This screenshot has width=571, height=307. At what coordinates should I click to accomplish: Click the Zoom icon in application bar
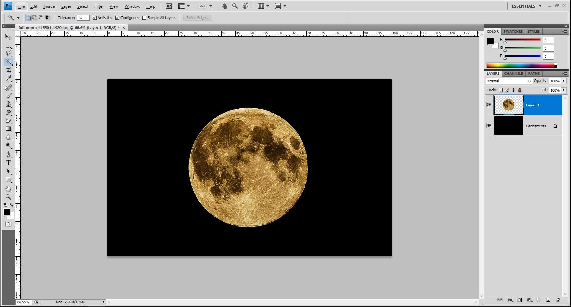[235, 6]
